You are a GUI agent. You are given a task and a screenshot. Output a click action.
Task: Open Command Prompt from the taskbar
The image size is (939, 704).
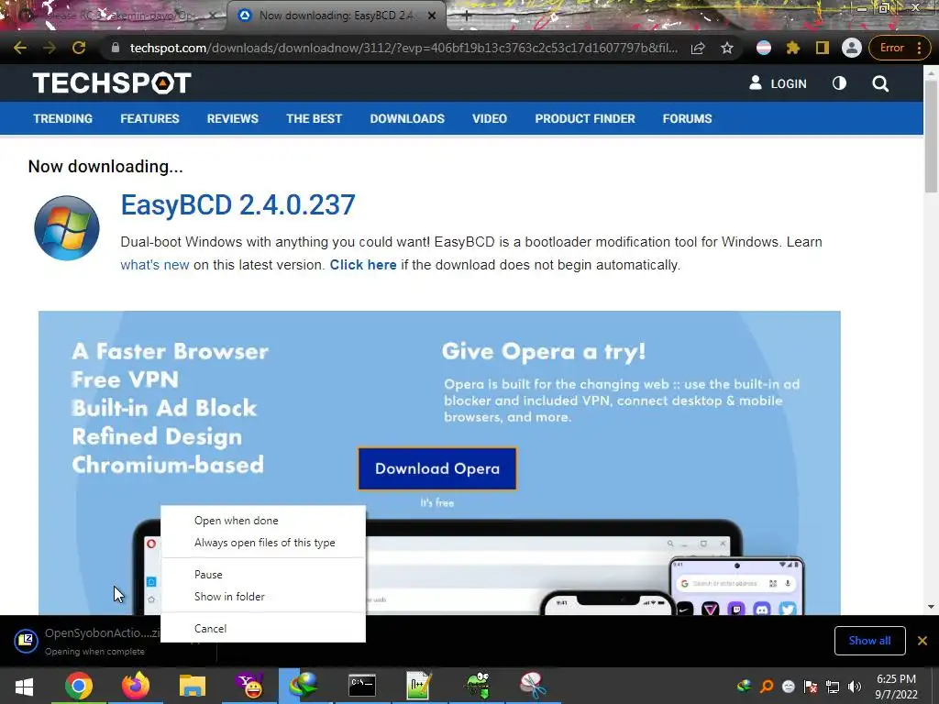click(x=362, y=686)
